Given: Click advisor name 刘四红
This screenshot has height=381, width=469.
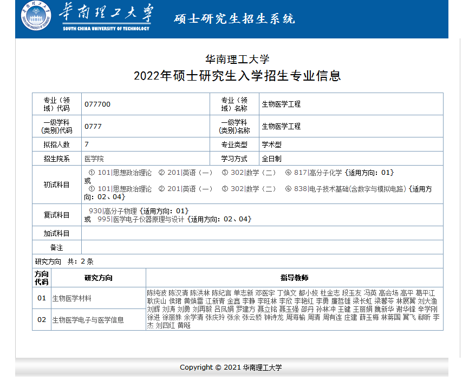Looking at the screenshot, I should pos(165,325).
